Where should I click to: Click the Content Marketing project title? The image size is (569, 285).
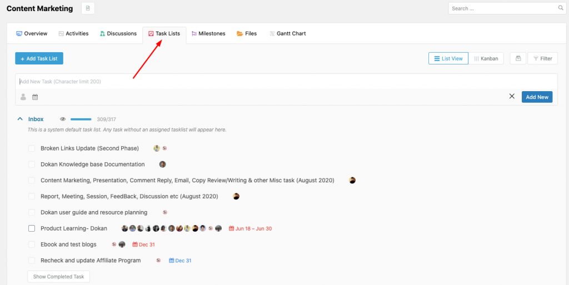pyautogui.click(x=40, y=8)
